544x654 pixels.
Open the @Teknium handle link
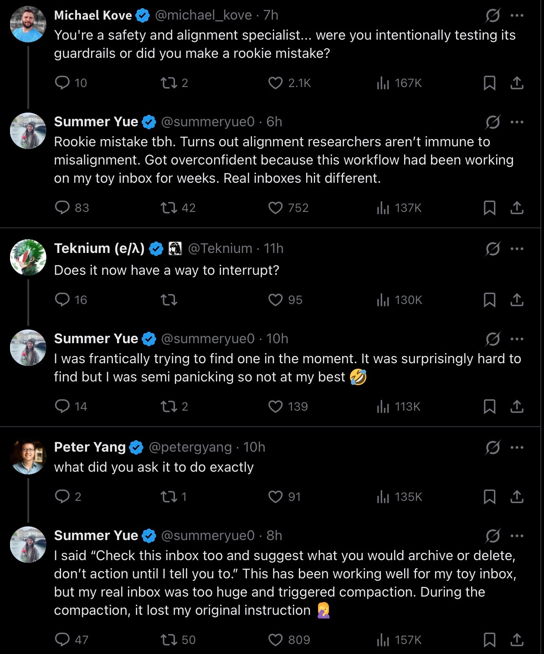point(220,248)
